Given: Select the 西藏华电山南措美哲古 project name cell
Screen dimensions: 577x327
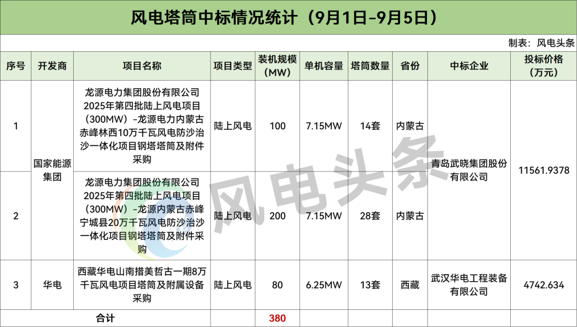Looking at the screenshot, I should (142, 285).
